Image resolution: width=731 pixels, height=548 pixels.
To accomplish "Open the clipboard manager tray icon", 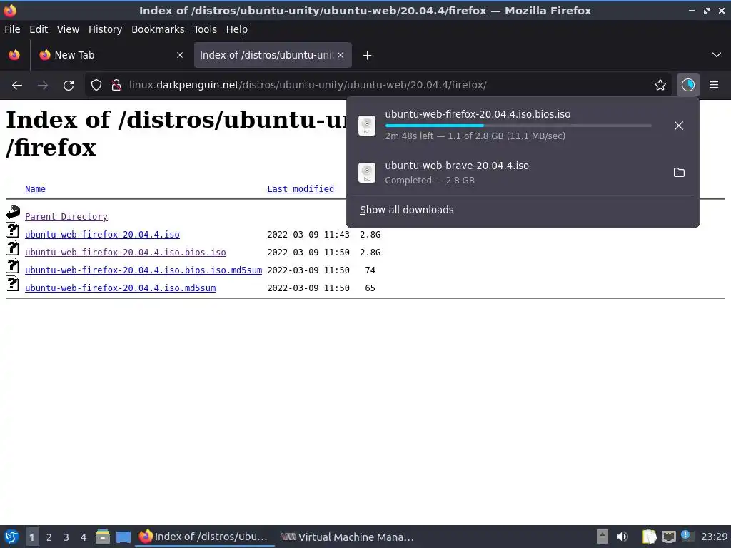I will click(x=649, y=537).
